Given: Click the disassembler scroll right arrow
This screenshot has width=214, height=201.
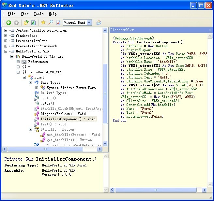Looking at the screenshot, I should 204,190.
